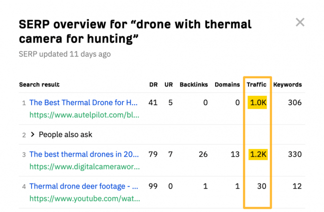Open "The Best Thermal Drone for H..." result
The image size is (324, 212).
click(83, 102)
